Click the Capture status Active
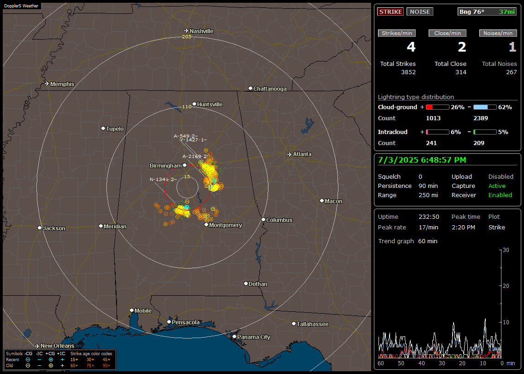Image resolution: width=524 pixels, height=374 pixels. pyautogui.click(x=496, y=186)
